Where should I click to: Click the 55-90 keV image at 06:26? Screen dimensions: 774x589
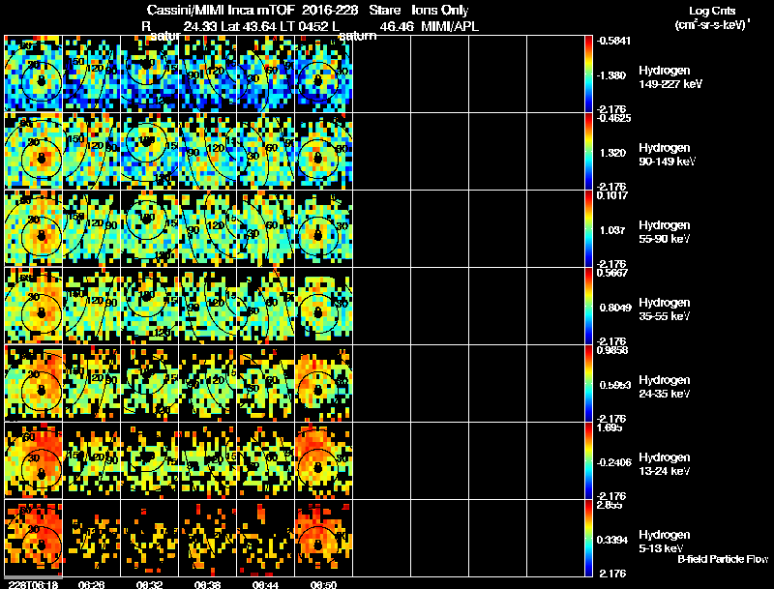(92, 229)
